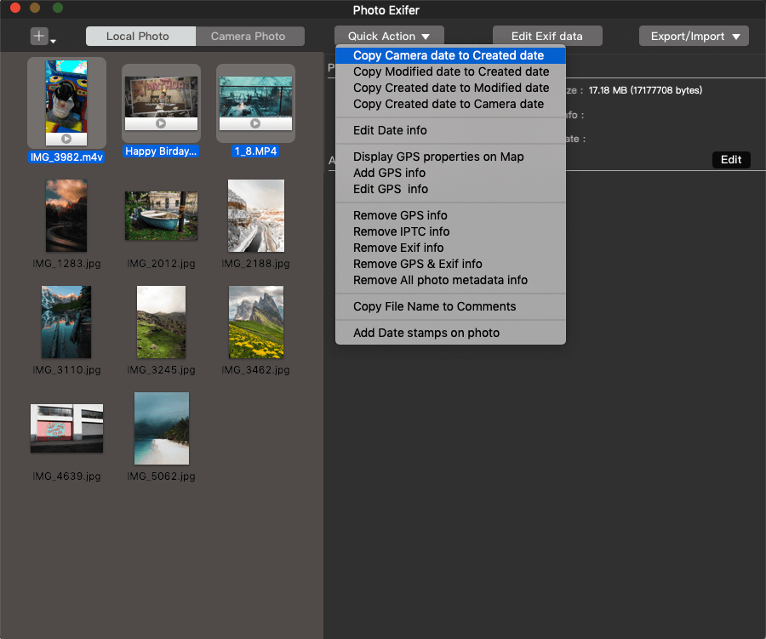This screenshot has width=766, height=639.
Task: Select the IMG_4639.jpg building thumbnail
Action: (x=66, y=429)
